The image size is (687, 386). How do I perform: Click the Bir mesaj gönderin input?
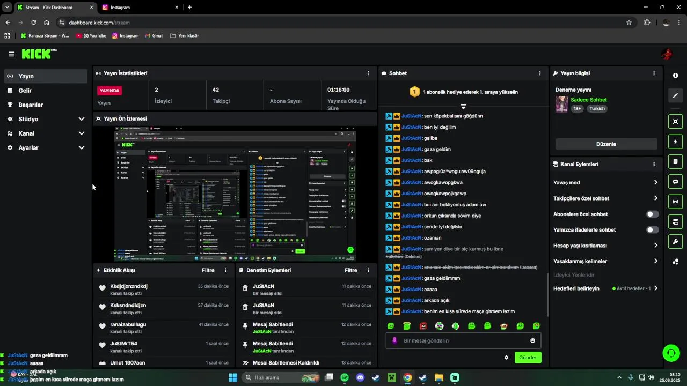463,341
